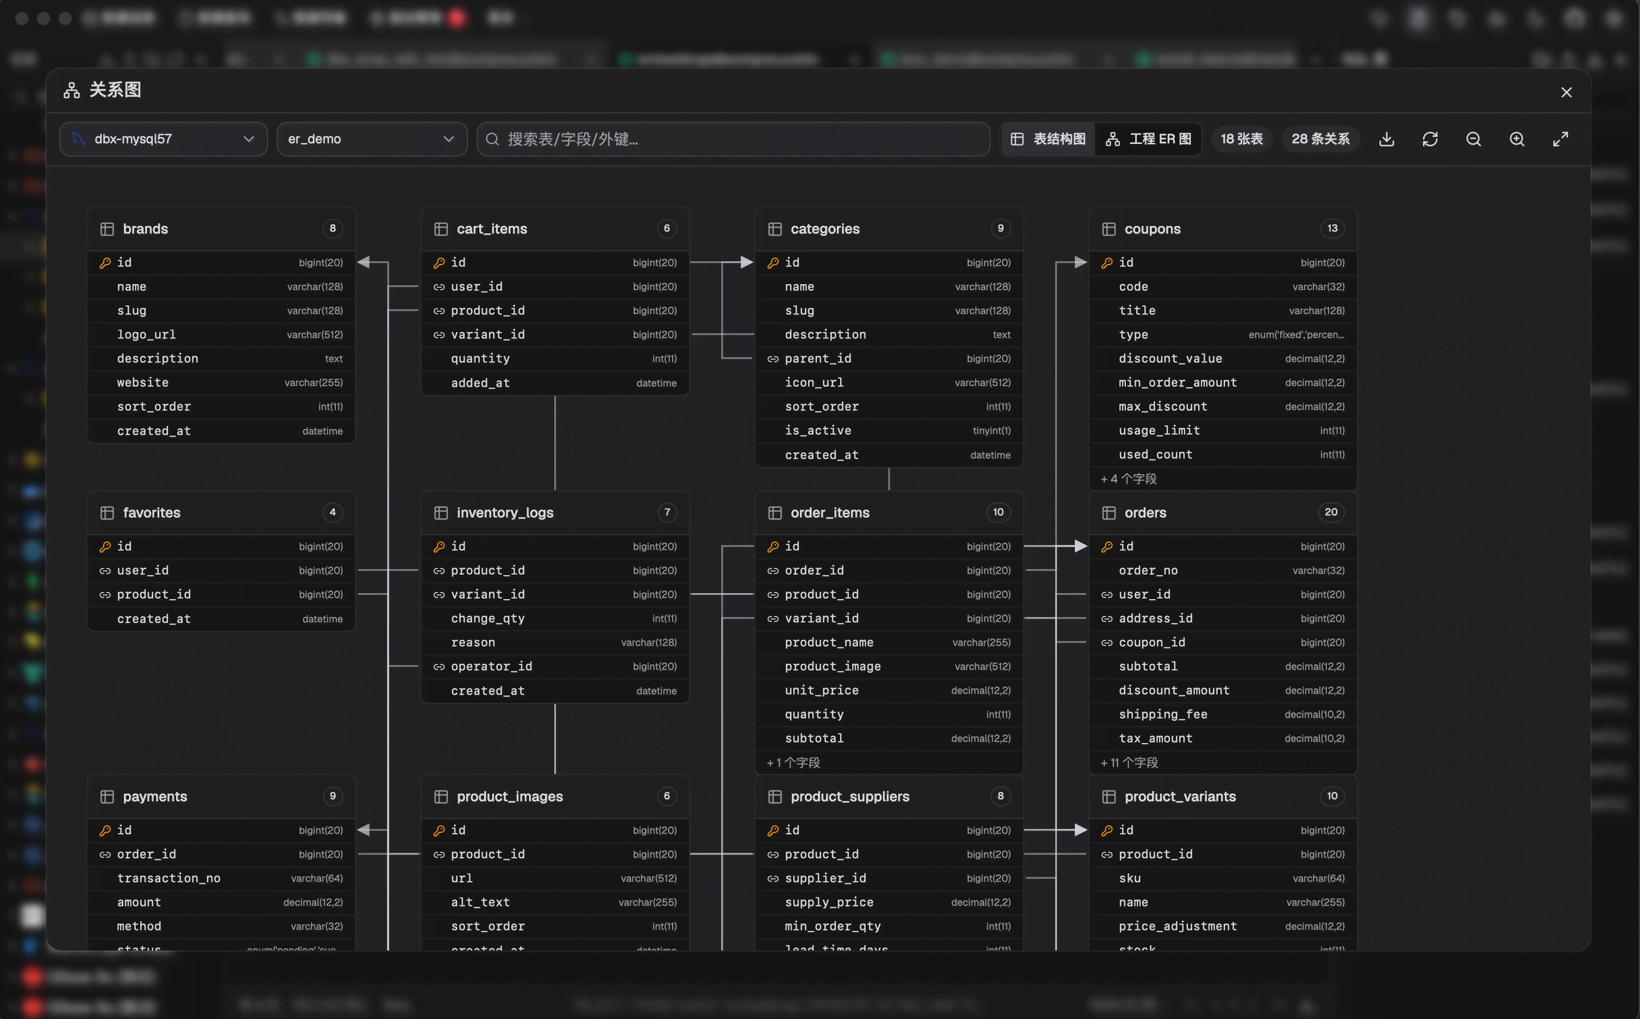
Task: Click the orders table header icon
Action: 1109,513
